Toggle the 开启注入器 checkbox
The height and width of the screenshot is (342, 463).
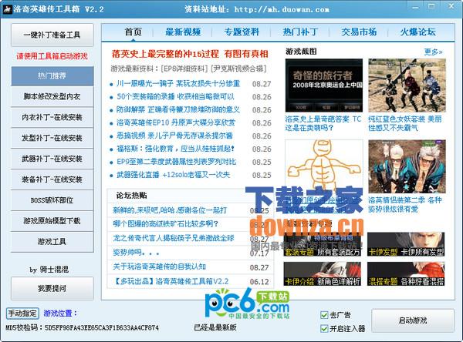tap(324, 328)
